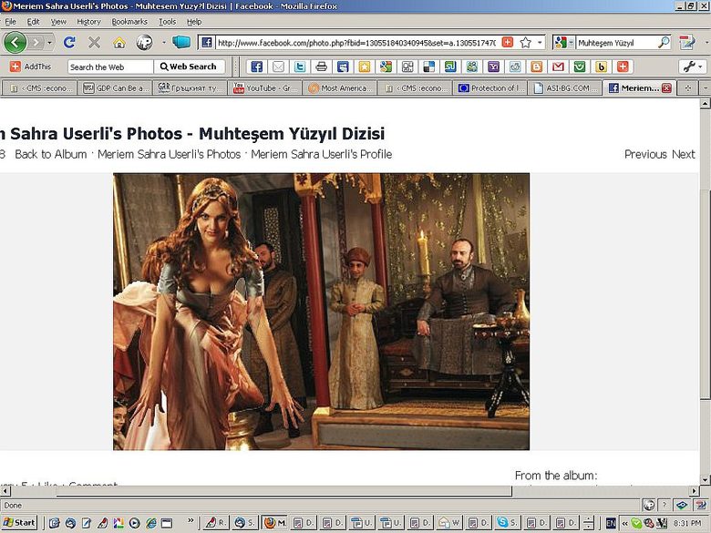Click the Delicious share icon
Viewport: 711px width, 533px height.
tap(429, 67)
